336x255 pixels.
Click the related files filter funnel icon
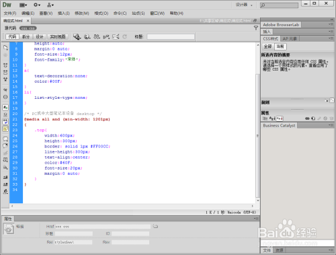pyautogui.click(x=256, y=28)
